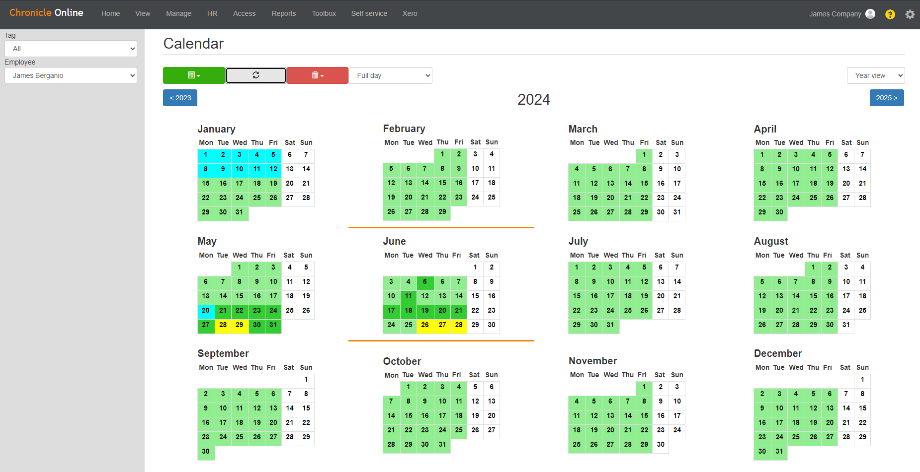Click the green list dropdown button
This screenshot has width=920, height=472.
click(x=194, y=75)
